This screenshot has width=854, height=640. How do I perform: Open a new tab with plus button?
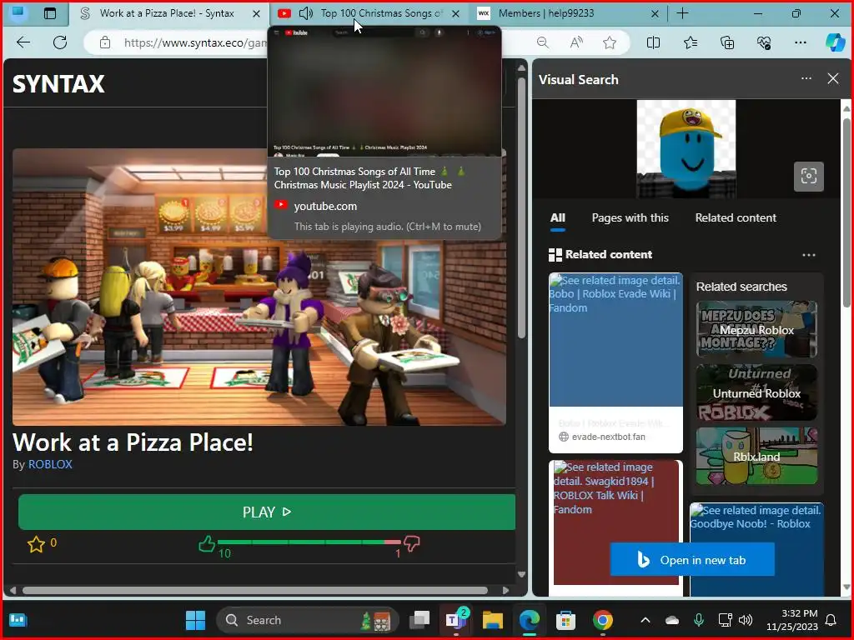coord(682,13)
